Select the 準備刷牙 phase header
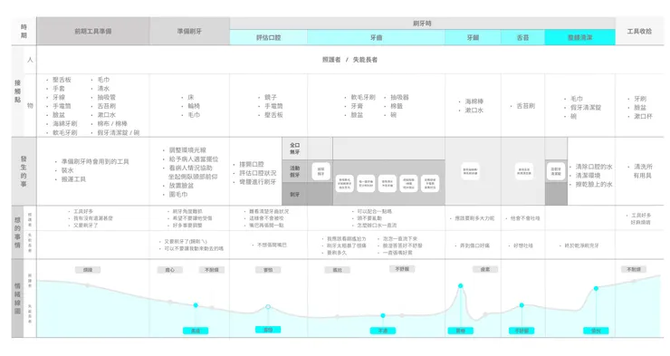Screen dimensions: 670x356 (189, 31)
